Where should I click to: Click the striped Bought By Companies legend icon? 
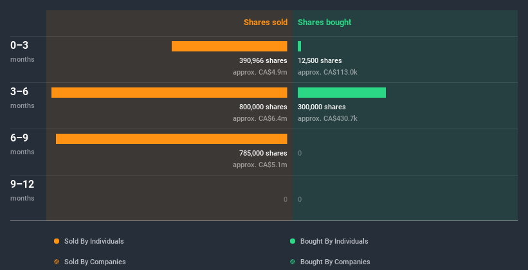click(x=293, y=262)
